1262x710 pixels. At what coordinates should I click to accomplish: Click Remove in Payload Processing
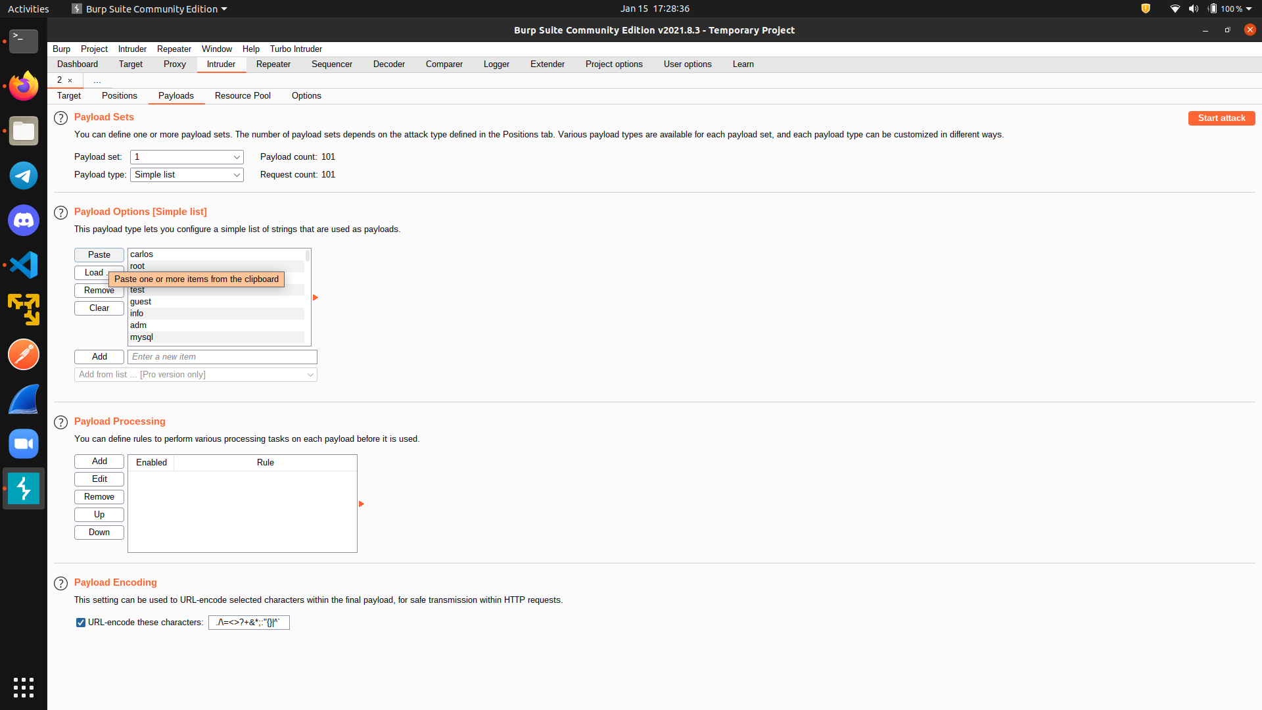coord(99,497)
